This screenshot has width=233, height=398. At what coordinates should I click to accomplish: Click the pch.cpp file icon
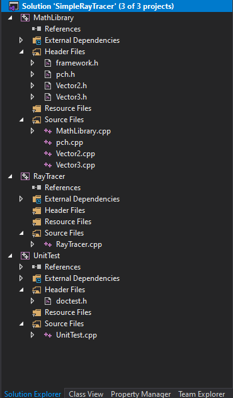pyautogui.click(x=48, y=142)
